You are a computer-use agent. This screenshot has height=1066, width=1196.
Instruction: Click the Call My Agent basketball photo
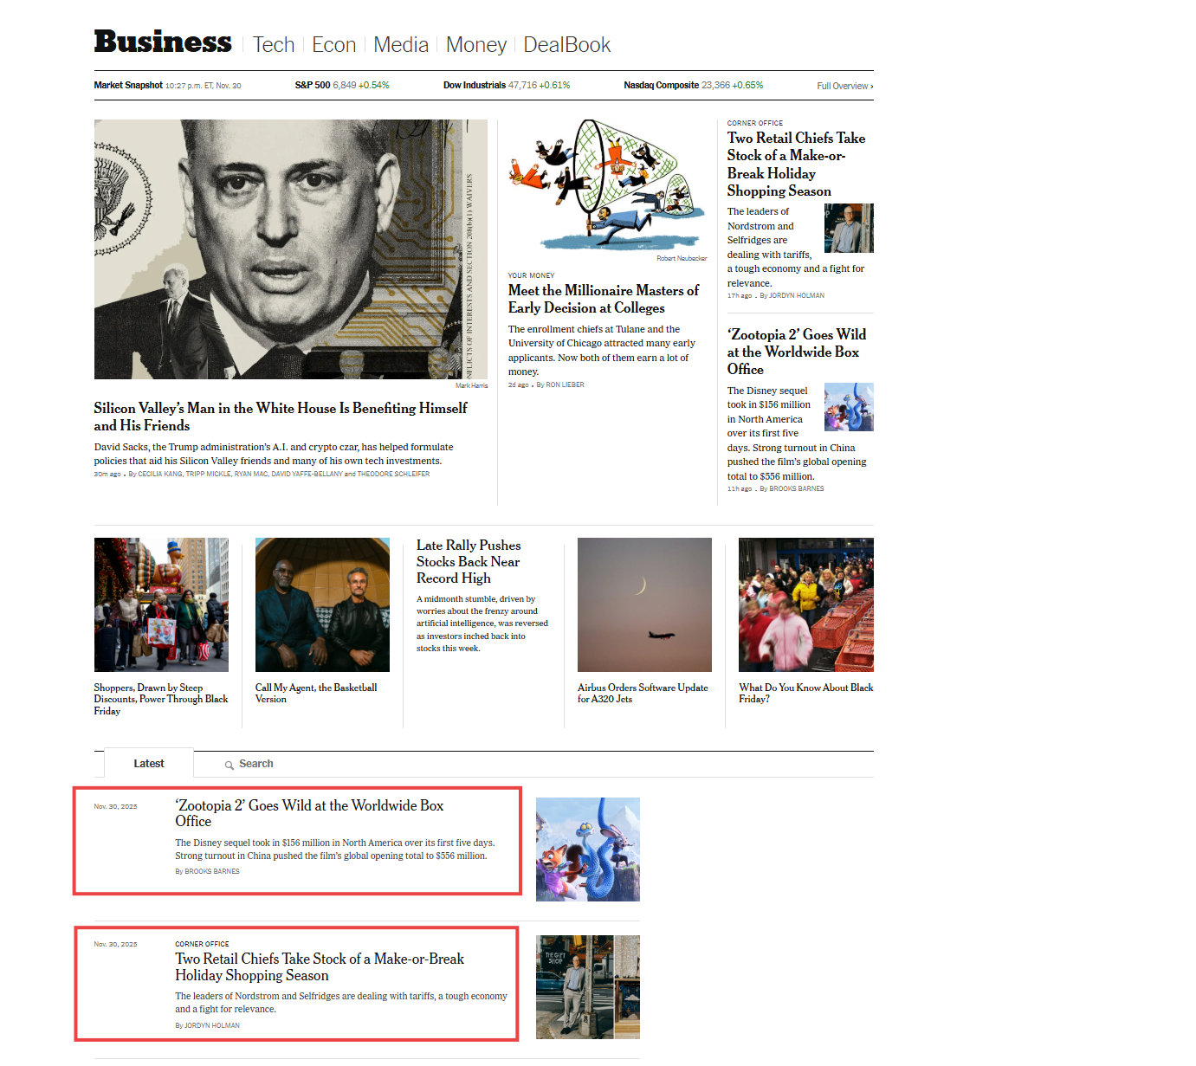pos(321,604)
